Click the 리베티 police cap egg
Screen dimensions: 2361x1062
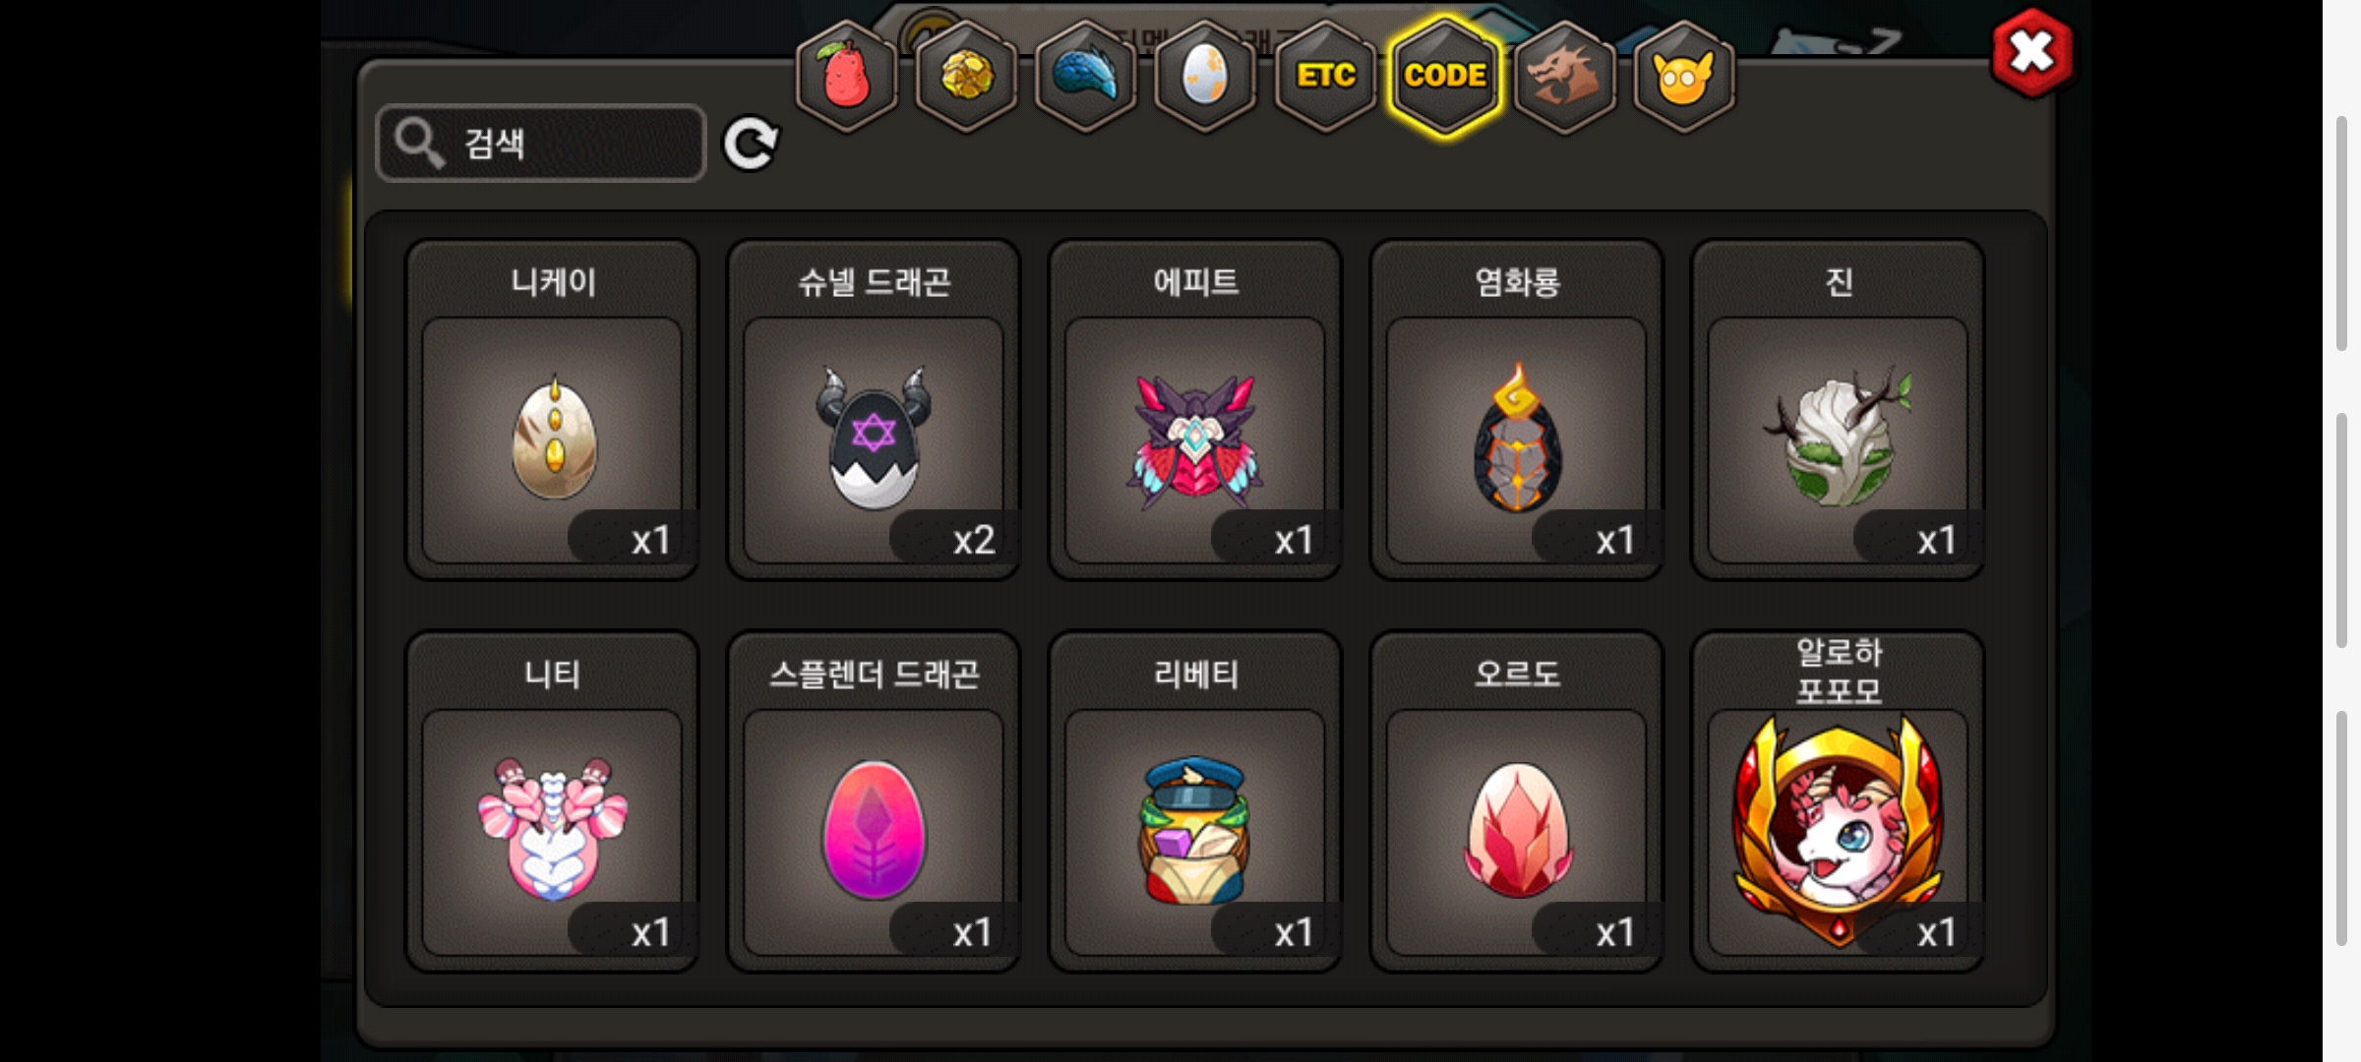click(1195, 801)
